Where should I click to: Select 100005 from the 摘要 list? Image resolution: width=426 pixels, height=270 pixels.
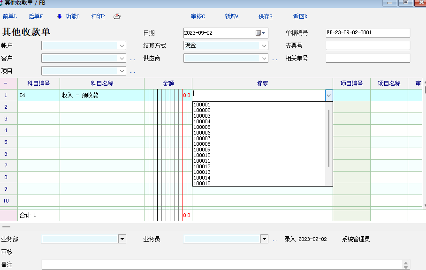click(202, 127)
